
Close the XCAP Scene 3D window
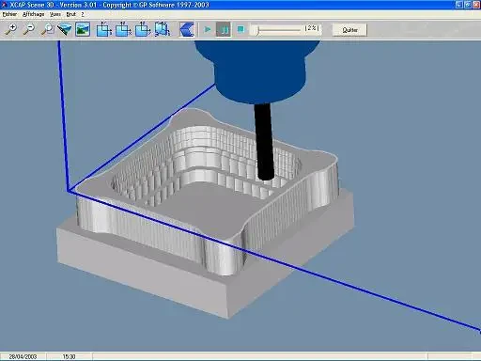(476, 5)
